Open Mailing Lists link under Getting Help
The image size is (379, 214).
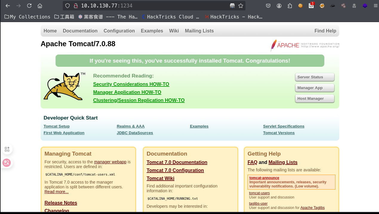(283, 162)
